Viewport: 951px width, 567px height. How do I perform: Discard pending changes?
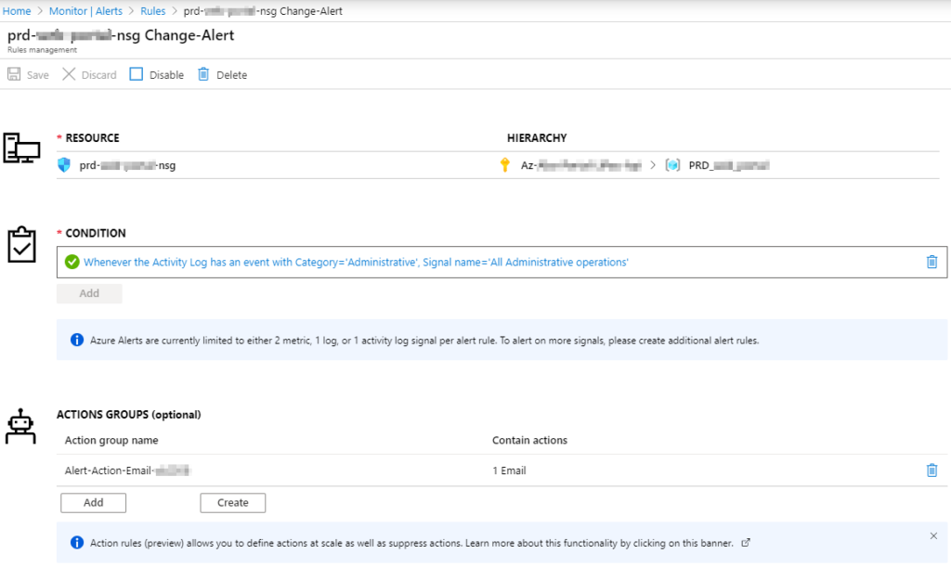point(89,74)
